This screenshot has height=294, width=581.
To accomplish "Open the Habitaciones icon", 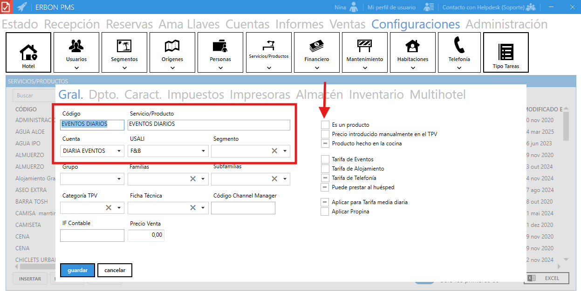I will click(x=412, y=46).
